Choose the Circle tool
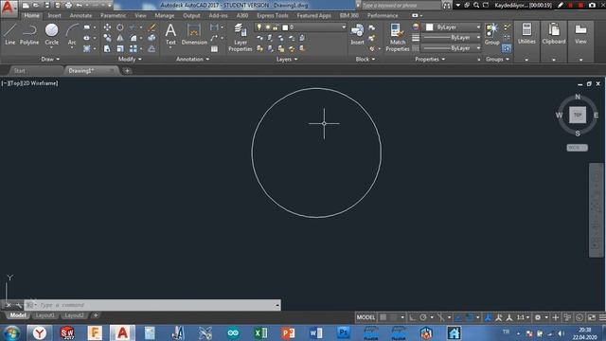606x341 pixels. [51, 34]
